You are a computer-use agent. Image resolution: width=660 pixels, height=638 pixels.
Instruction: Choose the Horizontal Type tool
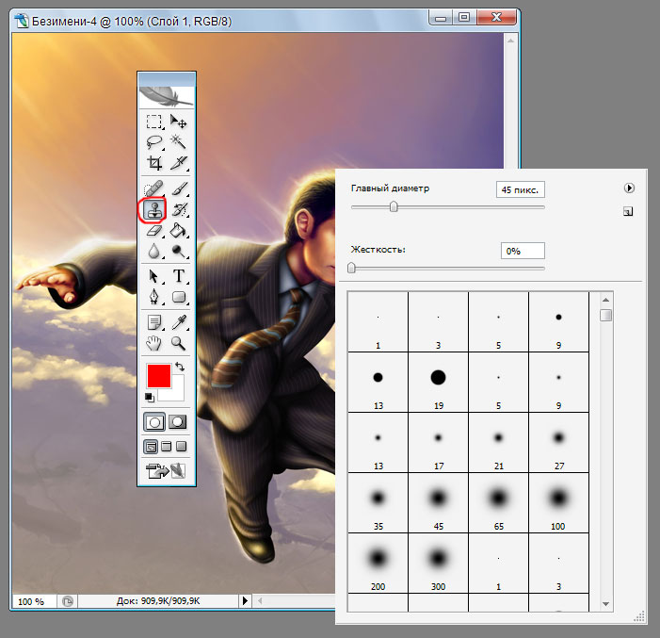pyautogui.click(x=179, y=276)
